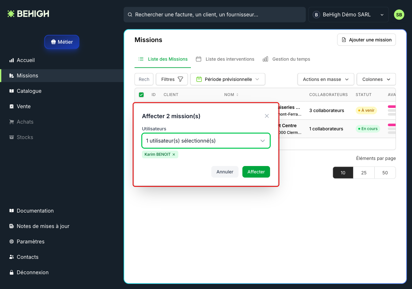Open the BeHigh Démo SARL company dropdown

click(349, 15)
